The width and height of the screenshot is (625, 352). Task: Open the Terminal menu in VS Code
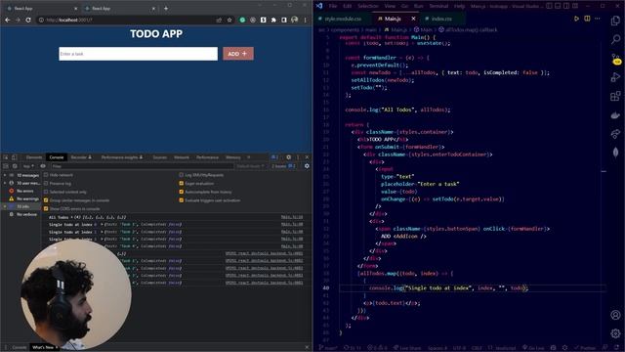click(438, 6)
